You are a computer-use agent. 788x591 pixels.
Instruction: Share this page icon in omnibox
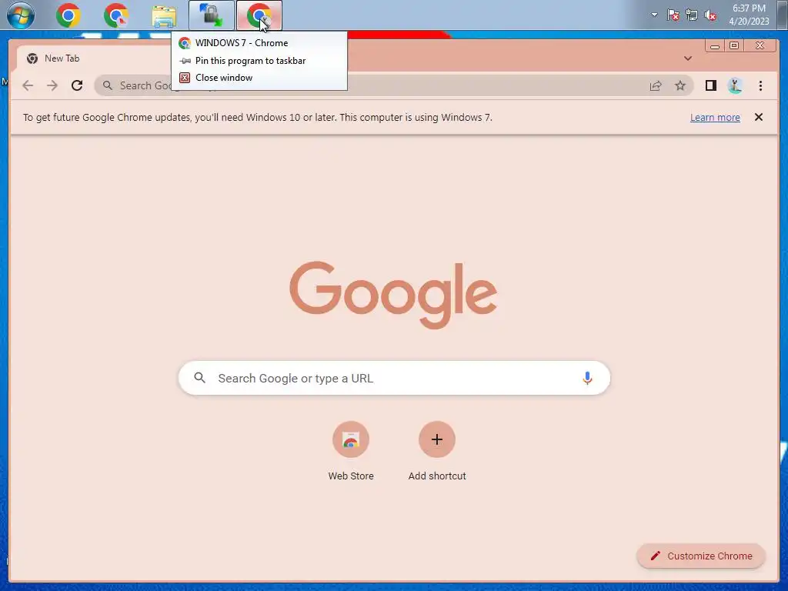click(x=656, y=86)
